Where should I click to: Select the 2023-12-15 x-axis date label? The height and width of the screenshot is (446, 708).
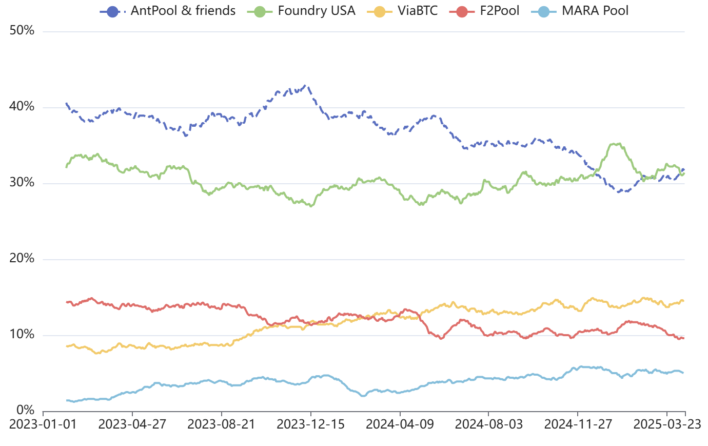click(311, 424)
